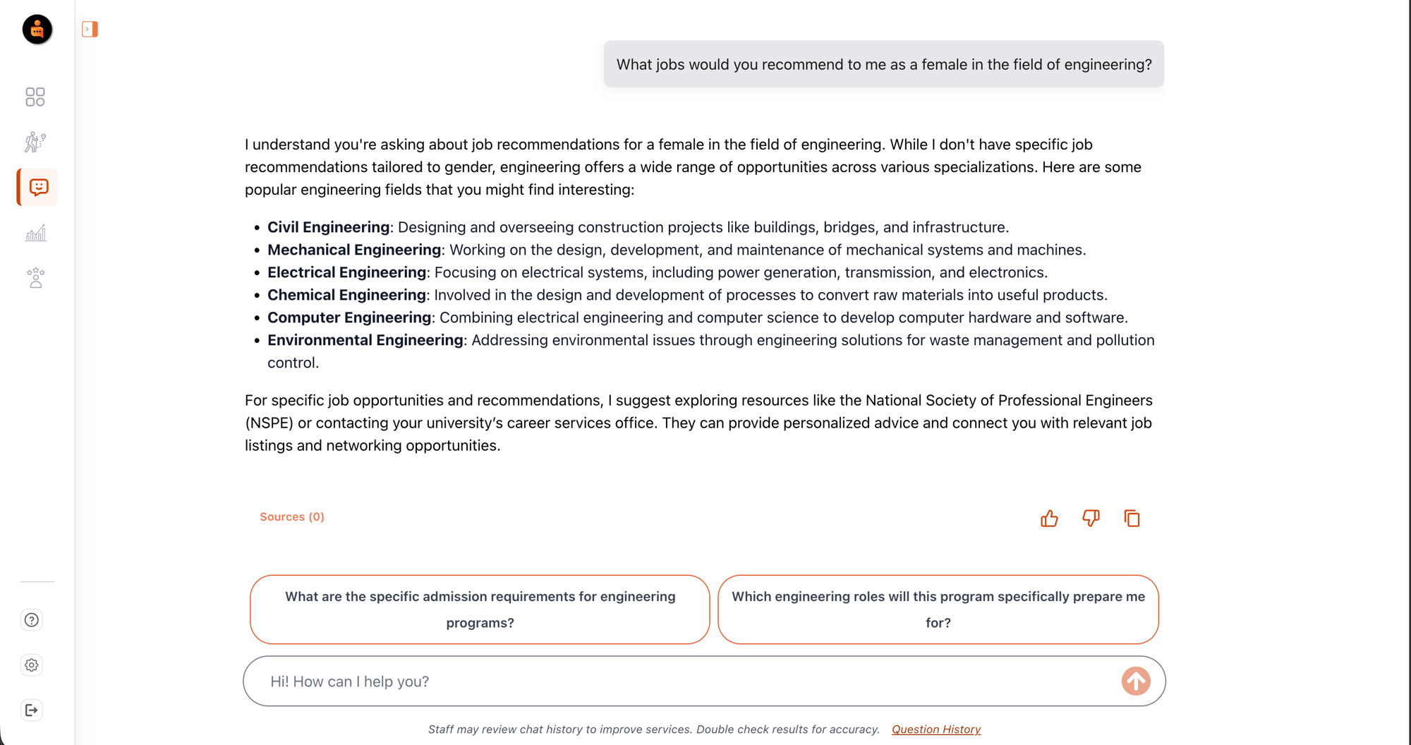
Task: Collapse the navigation sidebar
Action: point(90,29)
